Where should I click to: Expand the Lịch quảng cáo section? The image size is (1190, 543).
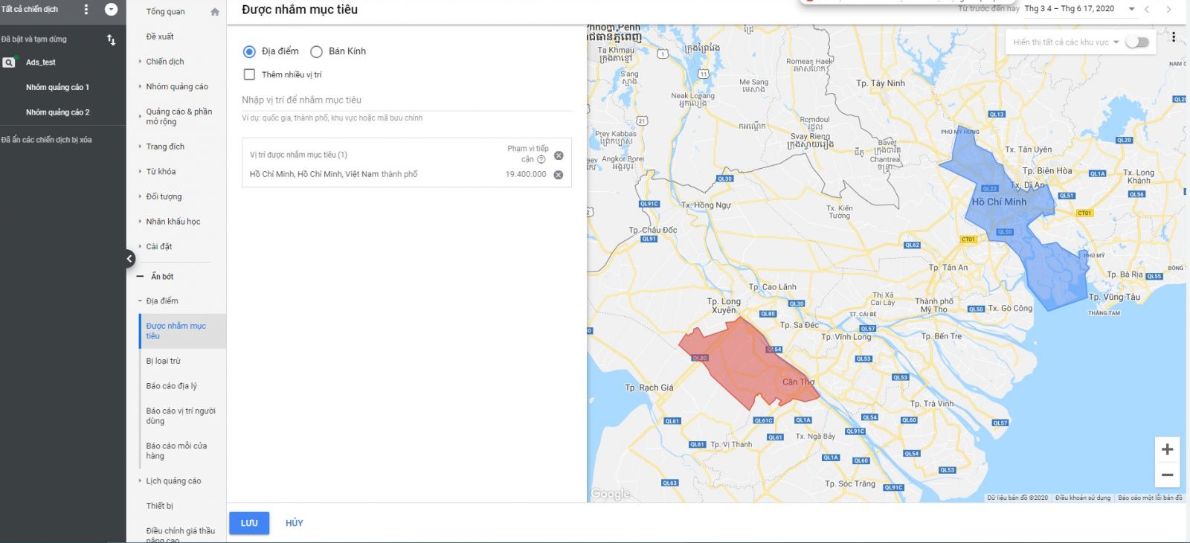pos(140,481)
